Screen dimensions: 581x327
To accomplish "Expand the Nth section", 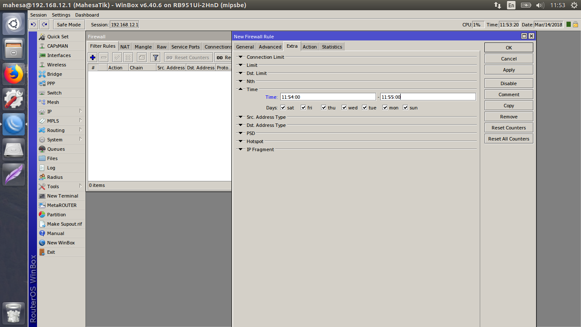I will tap(240, 81).
